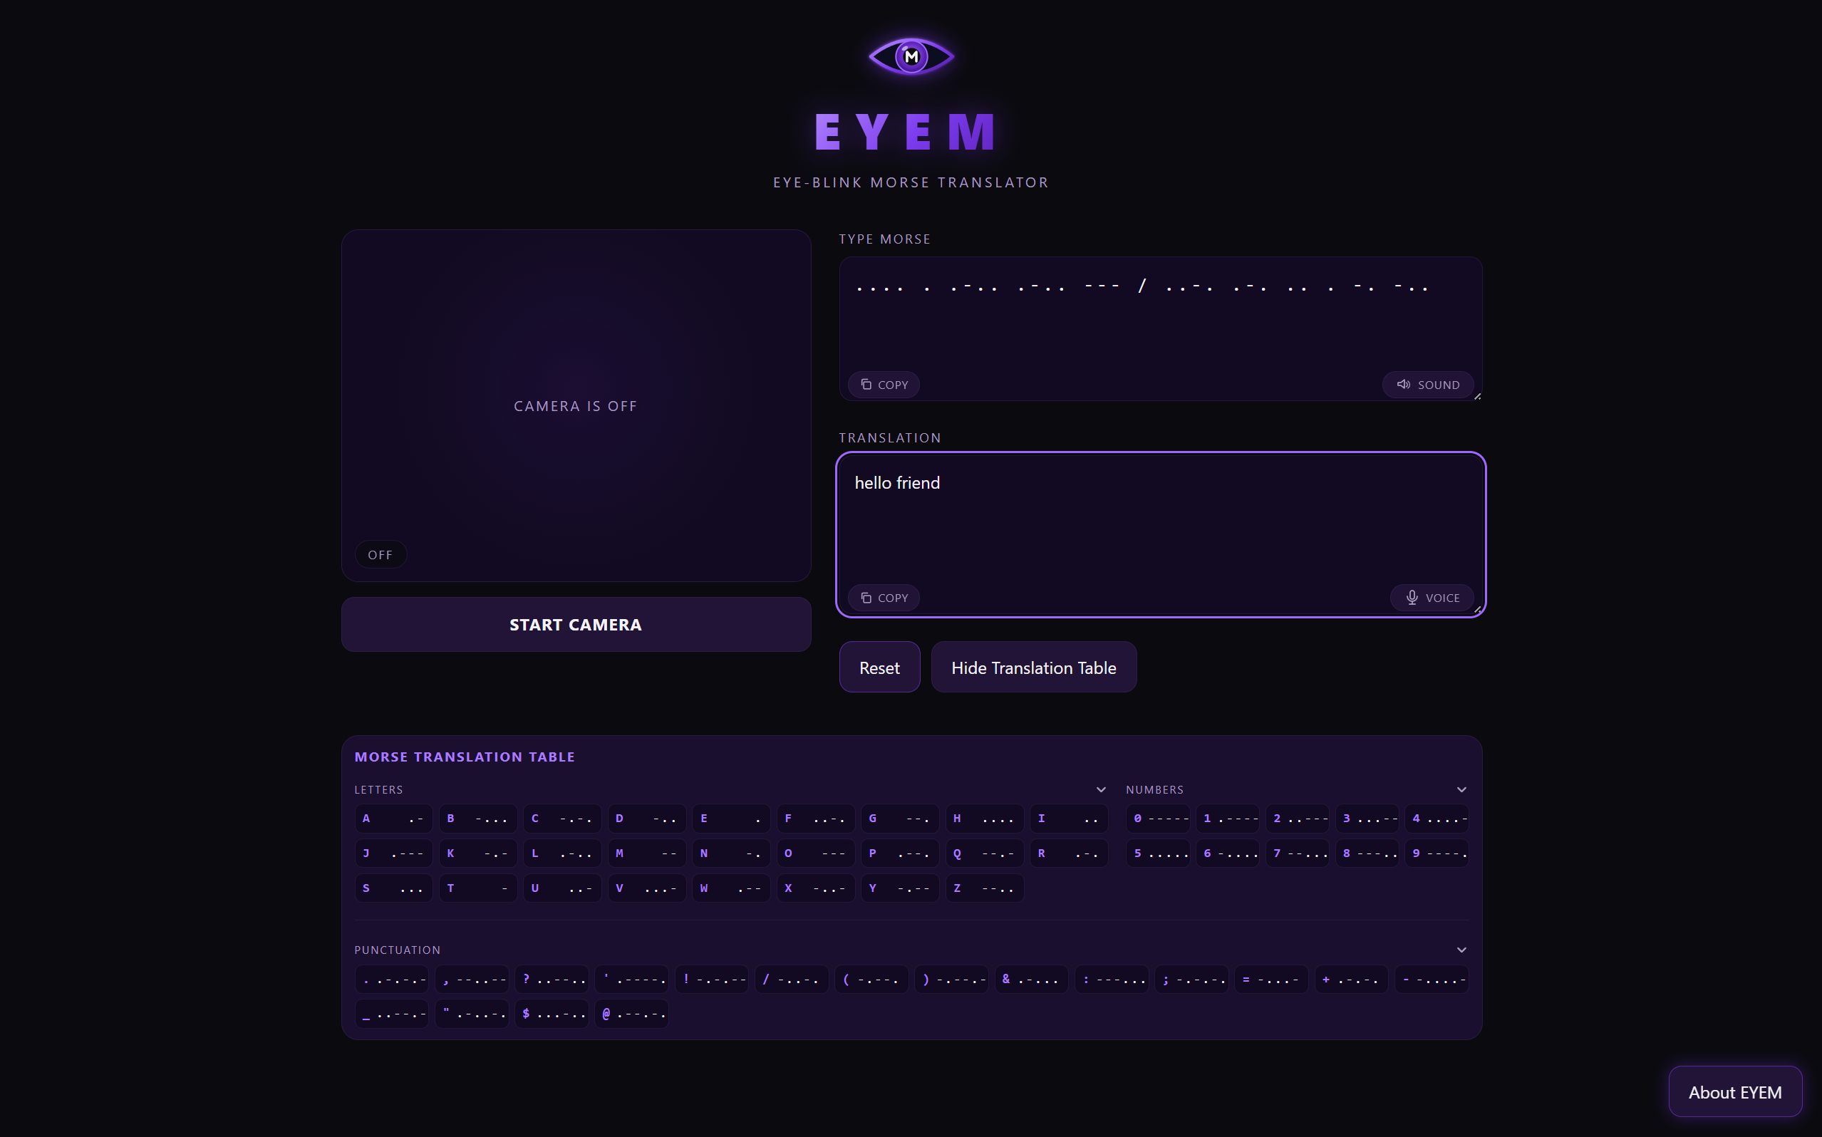Select letter B tile
Screen dimensions: 1822x1137
coord(477,818)
